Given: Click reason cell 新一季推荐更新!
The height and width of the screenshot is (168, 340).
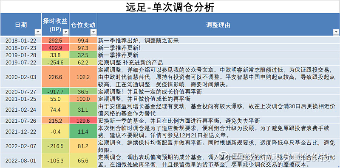Looking at the screenshot, I should click(218, 47).
